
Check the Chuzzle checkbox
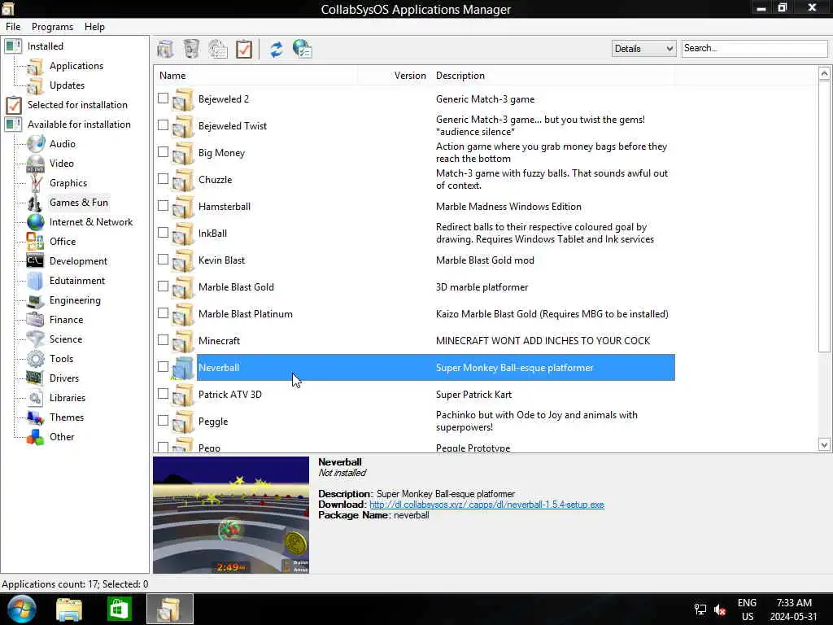click(x=163, y=179)
